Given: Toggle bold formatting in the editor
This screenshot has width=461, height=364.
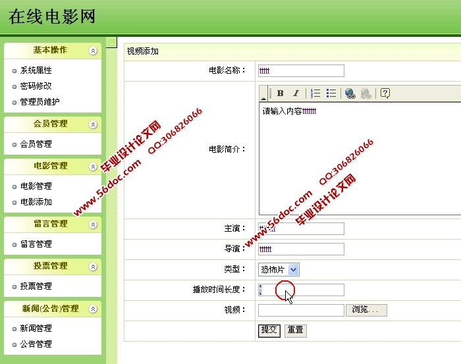Looking at the screenshot, I should (x=280, y=93).
